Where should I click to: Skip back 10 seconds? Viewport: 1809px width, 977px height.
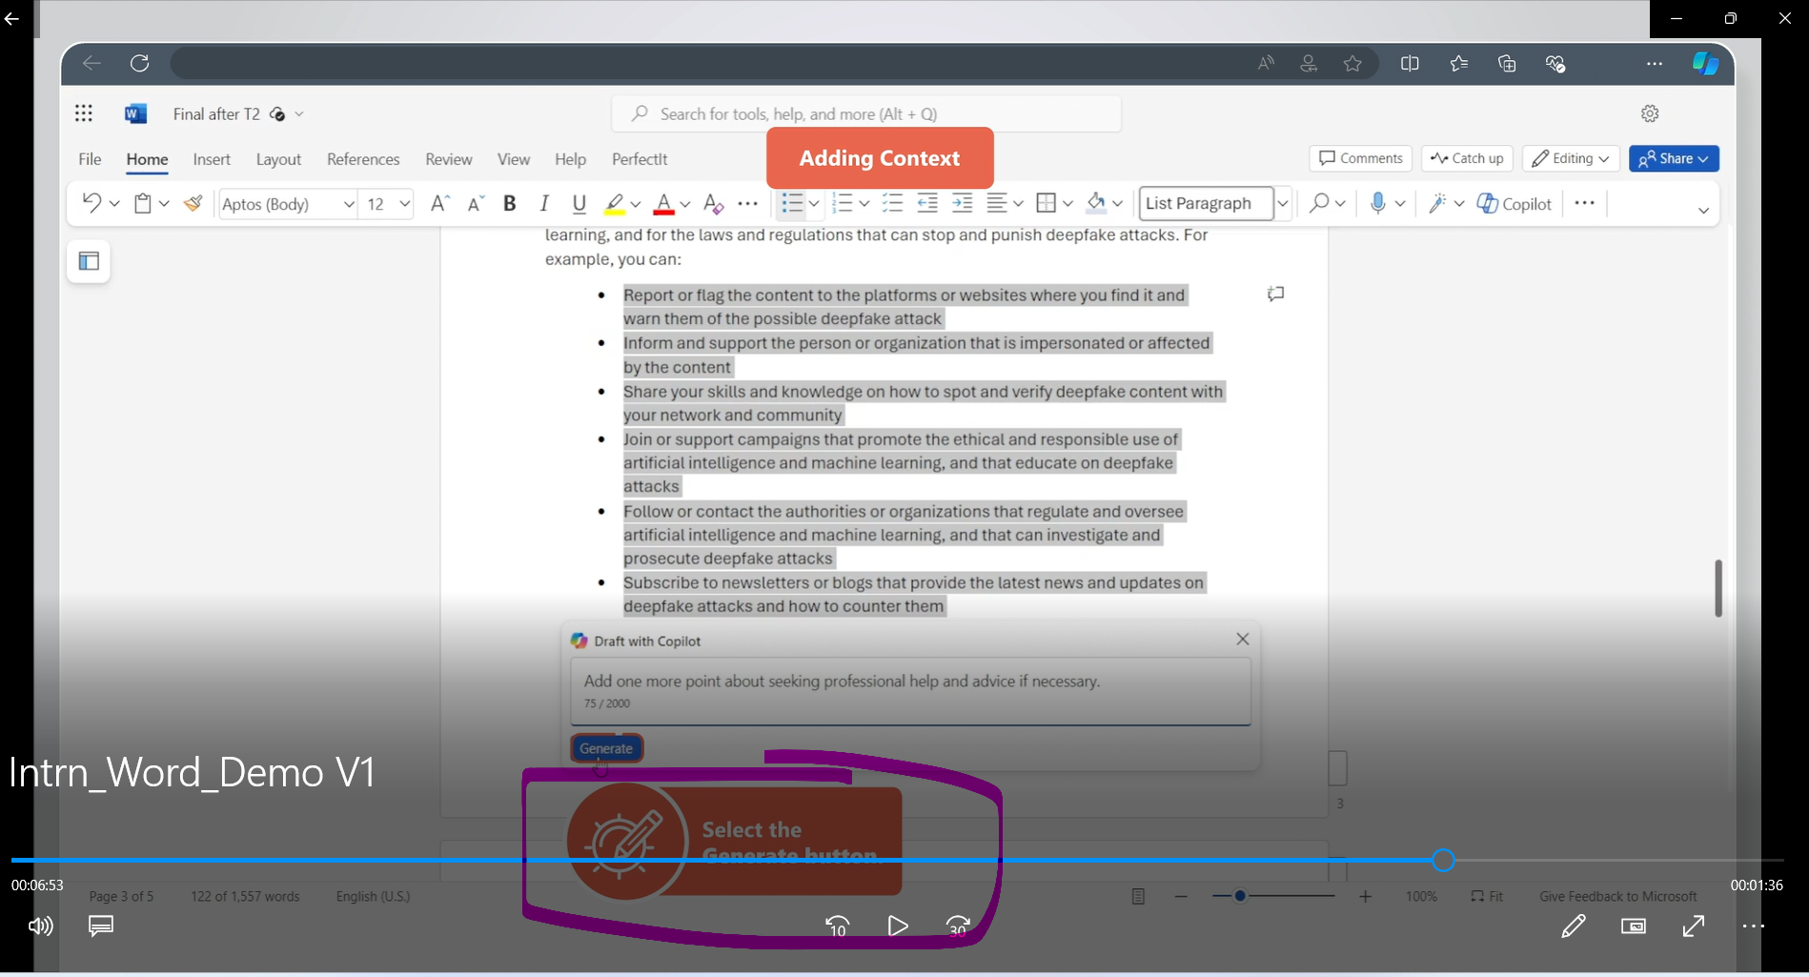[837, 926]
